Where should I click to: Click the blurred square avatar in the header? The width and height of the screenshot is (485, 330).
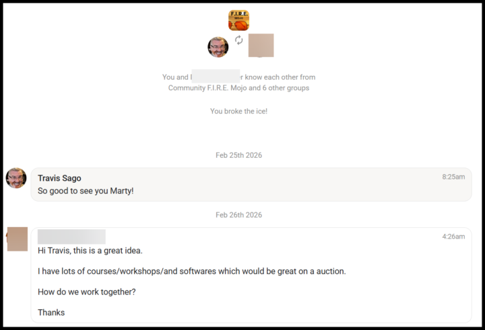tap(261, 45)
